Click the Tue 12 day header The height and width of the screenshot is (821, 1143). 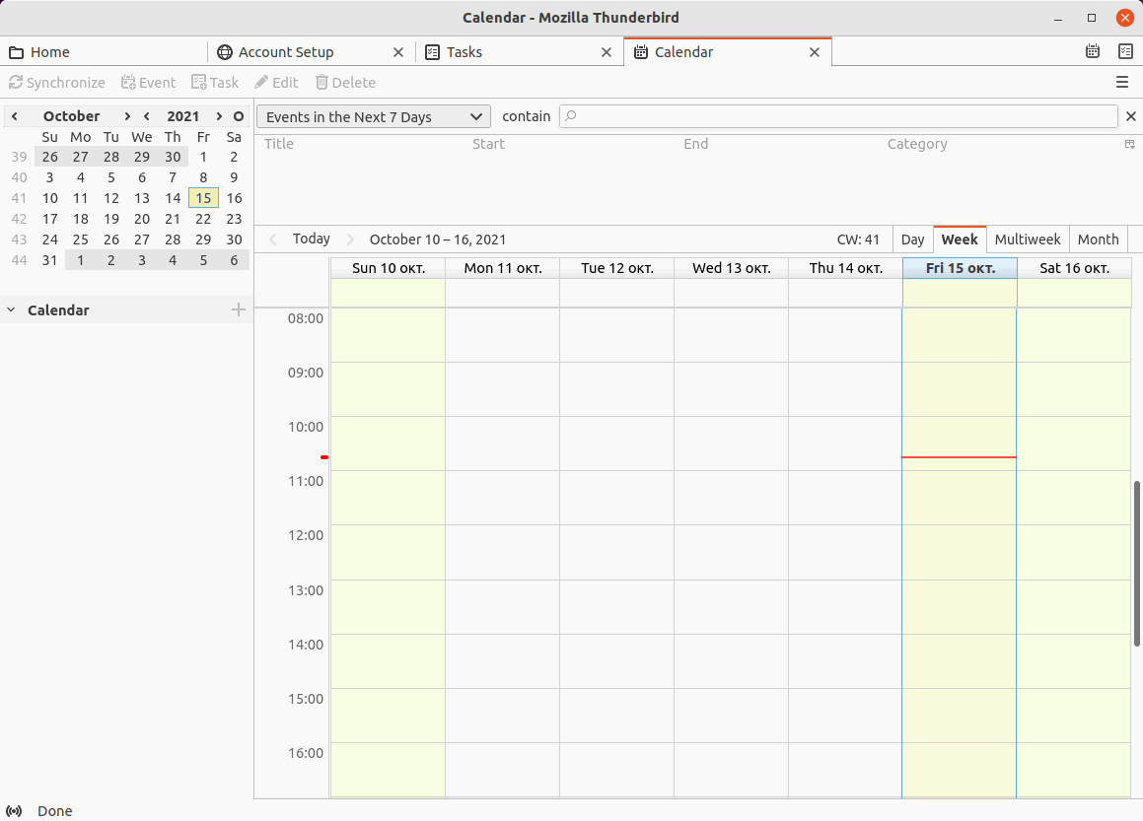click(x=617, y=268)
